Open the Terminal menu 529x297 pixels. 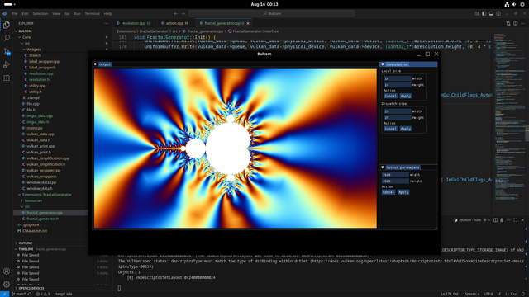(x=92, y=13)
